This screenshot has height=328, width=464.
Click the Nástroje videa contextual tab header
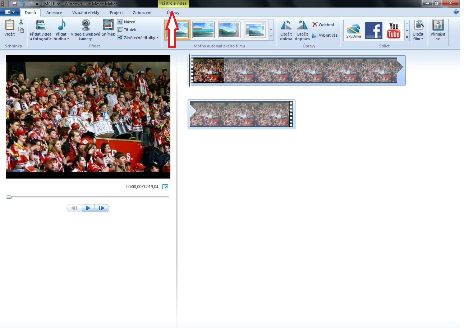[173, 3]
